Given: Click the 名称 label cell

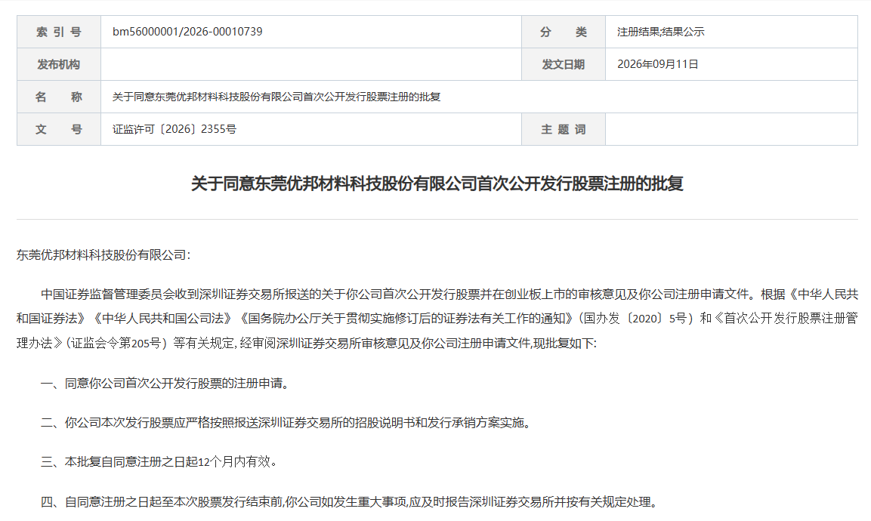Looking at the screenshot, I should point(59,97).
